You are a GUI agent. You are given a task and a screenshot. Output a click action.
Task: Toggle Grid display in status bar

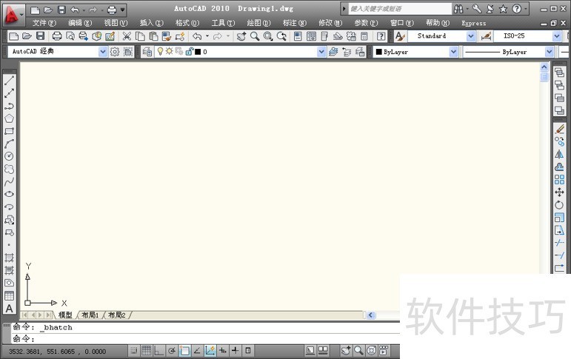147,350
